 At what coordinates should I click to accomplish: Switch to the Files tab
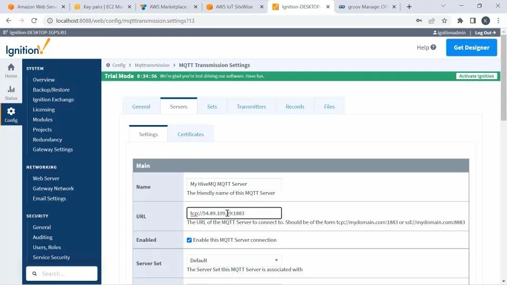329,106
